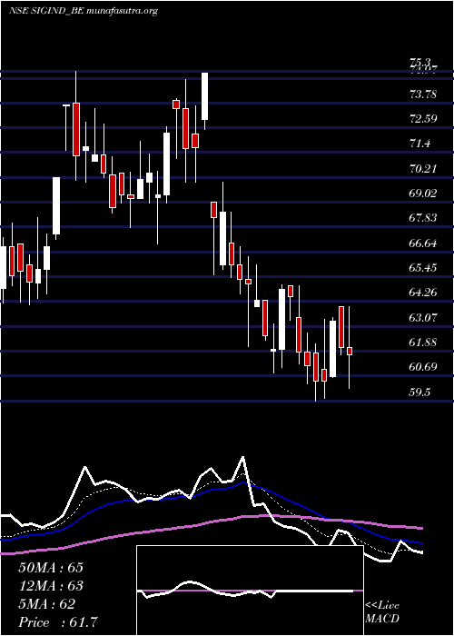Screen dimensions: 454x636
Task: Click the 12MA : 63 readout
Action: tap(51, 586)
